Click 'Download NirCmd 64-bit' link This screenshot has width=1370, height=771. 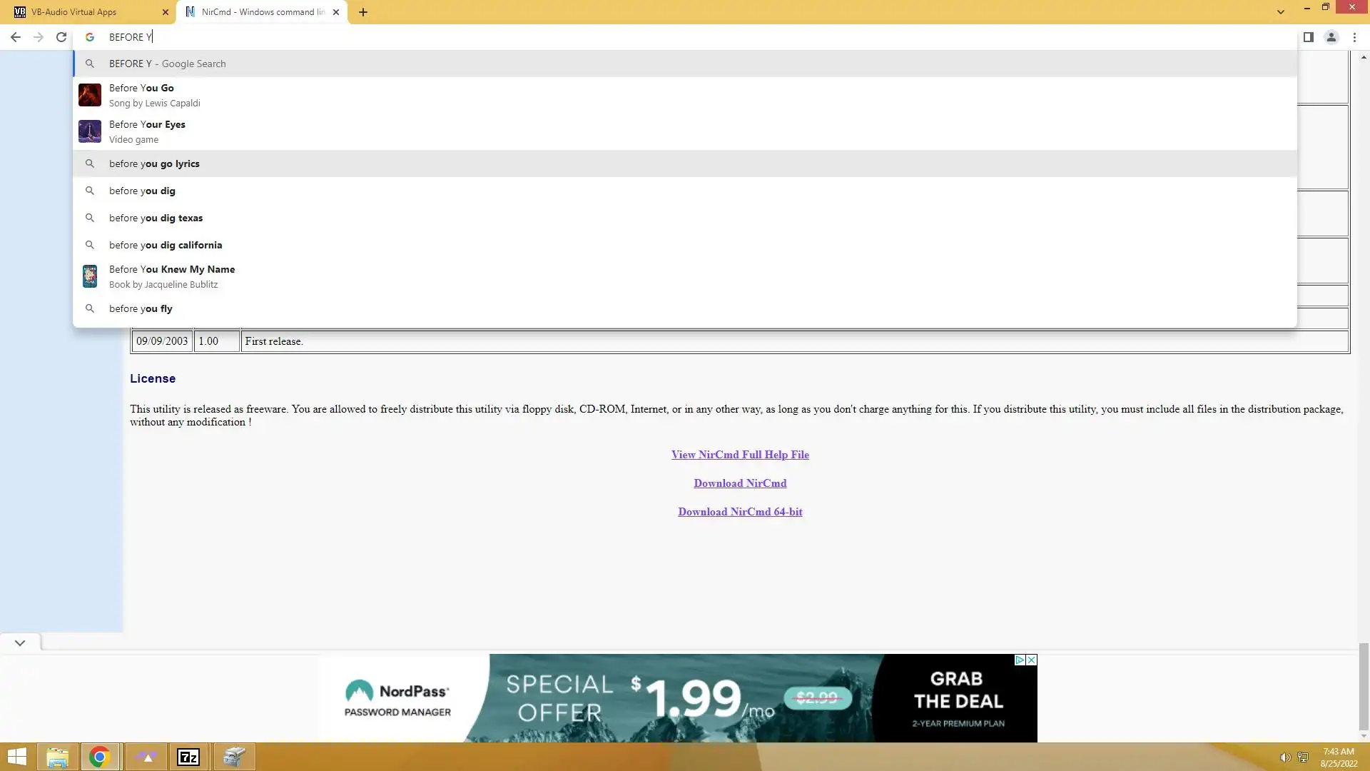point(740,512)
